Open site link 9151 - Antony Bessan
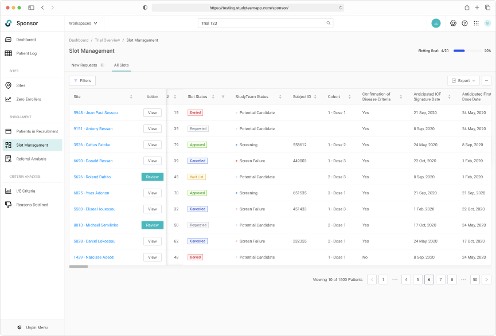The height and width of the screenshot is (336, 496). click(x=93, y=129)
